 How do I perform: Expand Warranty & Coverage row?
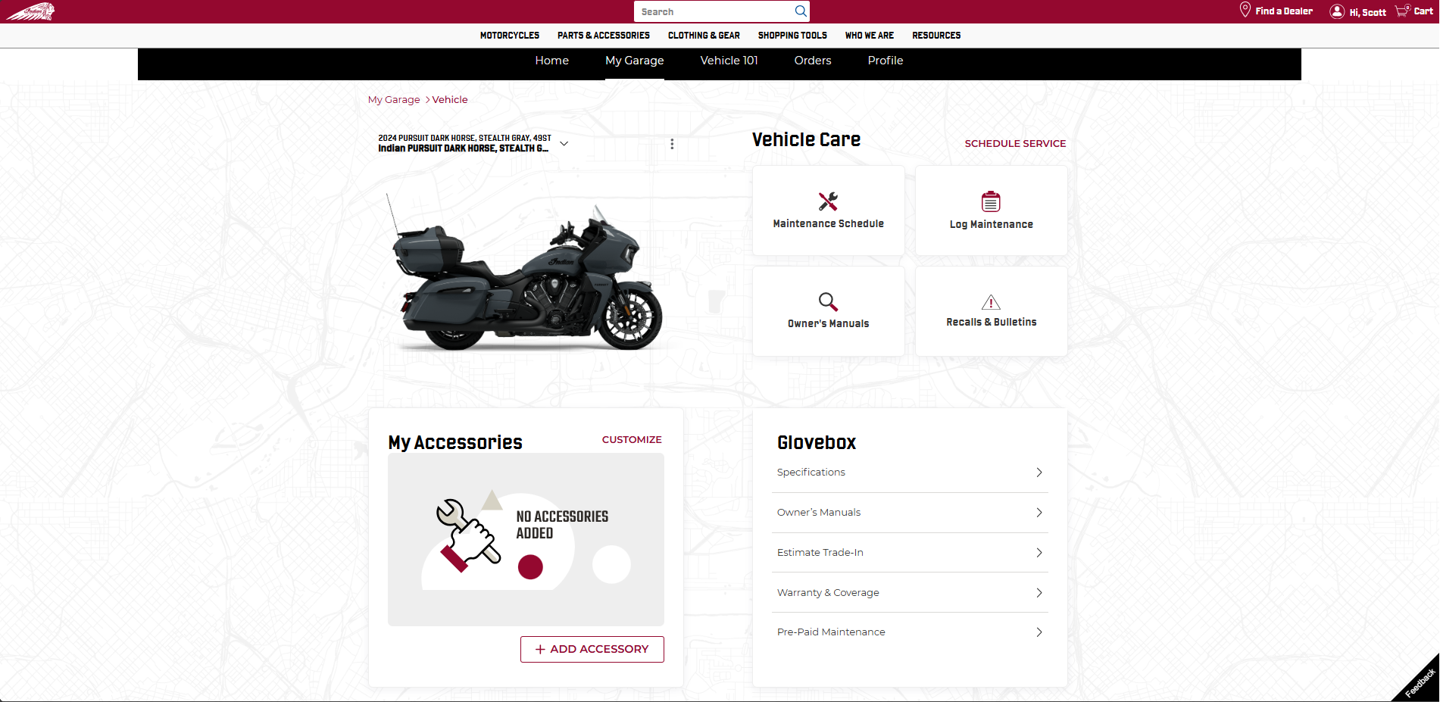[1039, 593]
